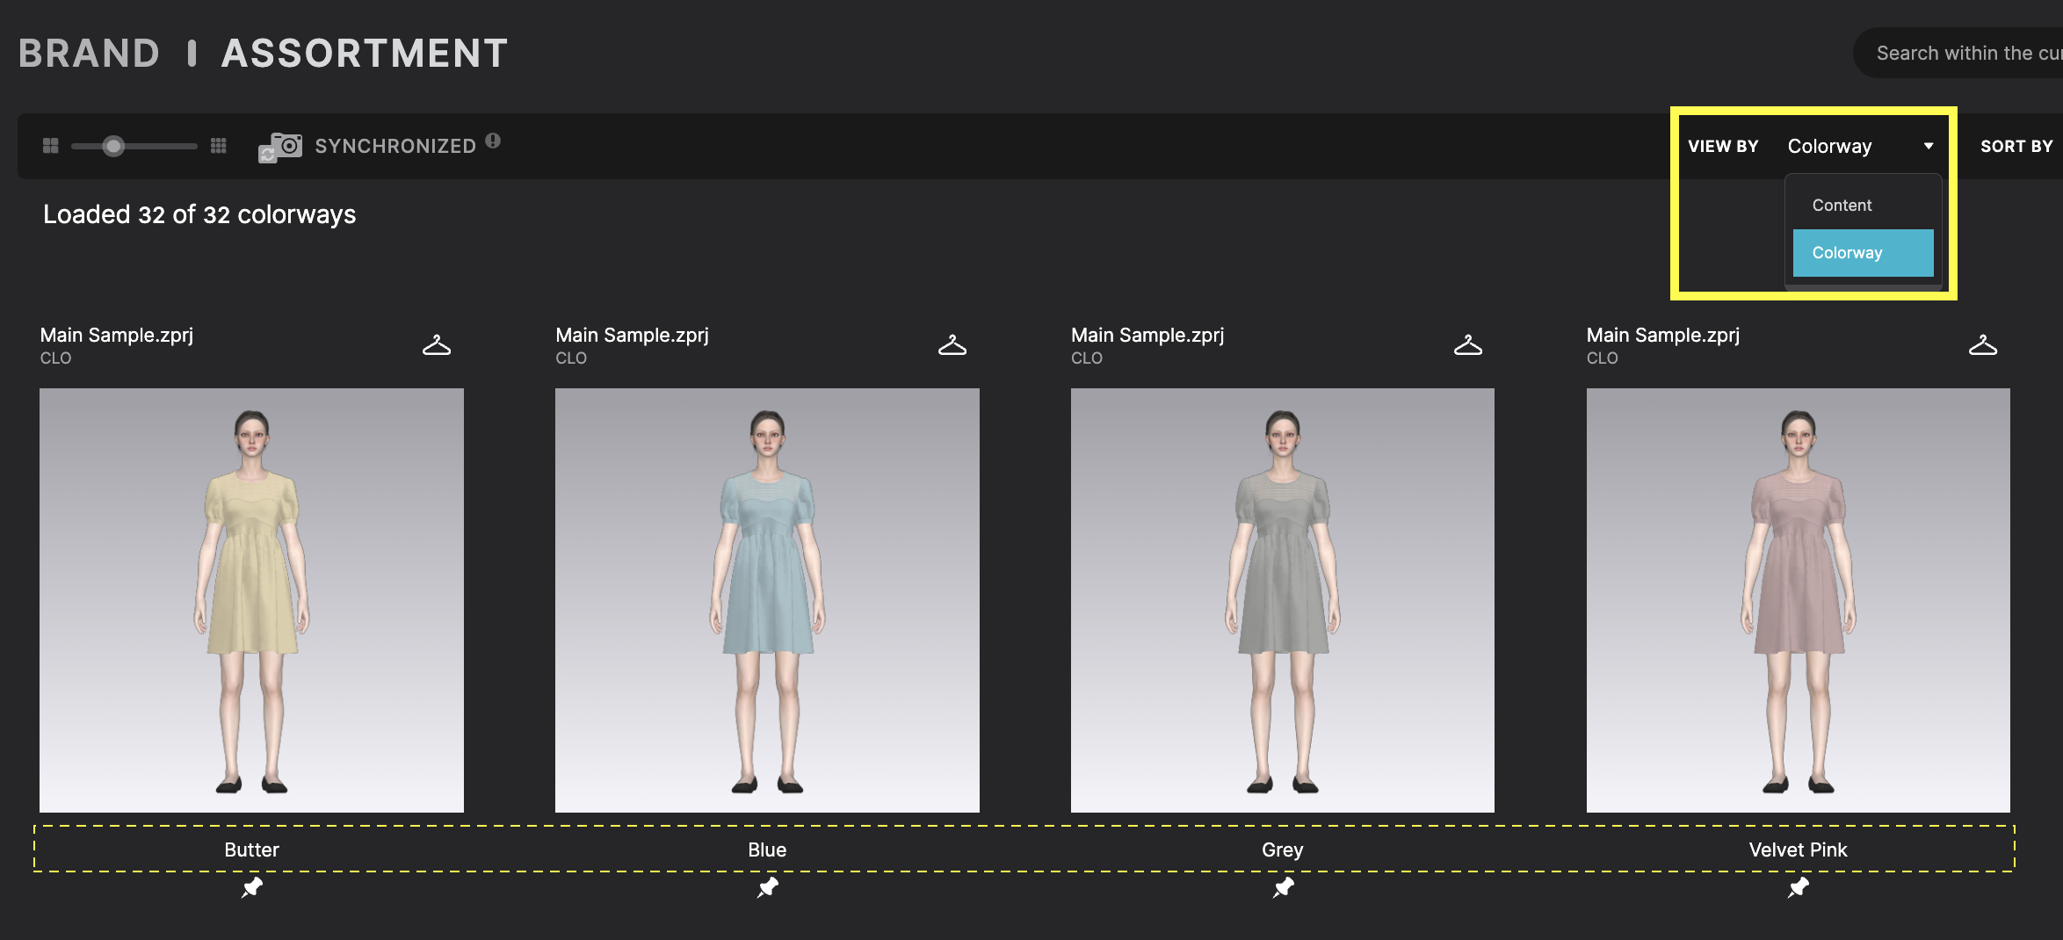Open the hanger icon on Butter colorway card

pyautogui.click(x=437, y=345)
